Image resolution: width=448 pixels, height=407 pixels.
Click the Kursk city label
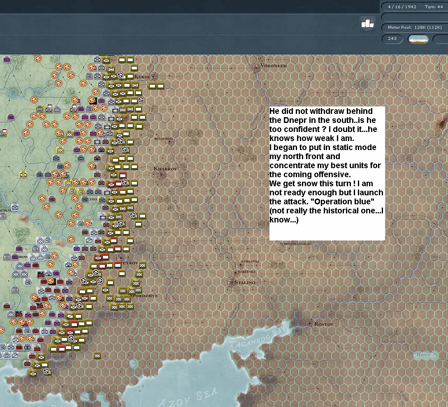142,76
